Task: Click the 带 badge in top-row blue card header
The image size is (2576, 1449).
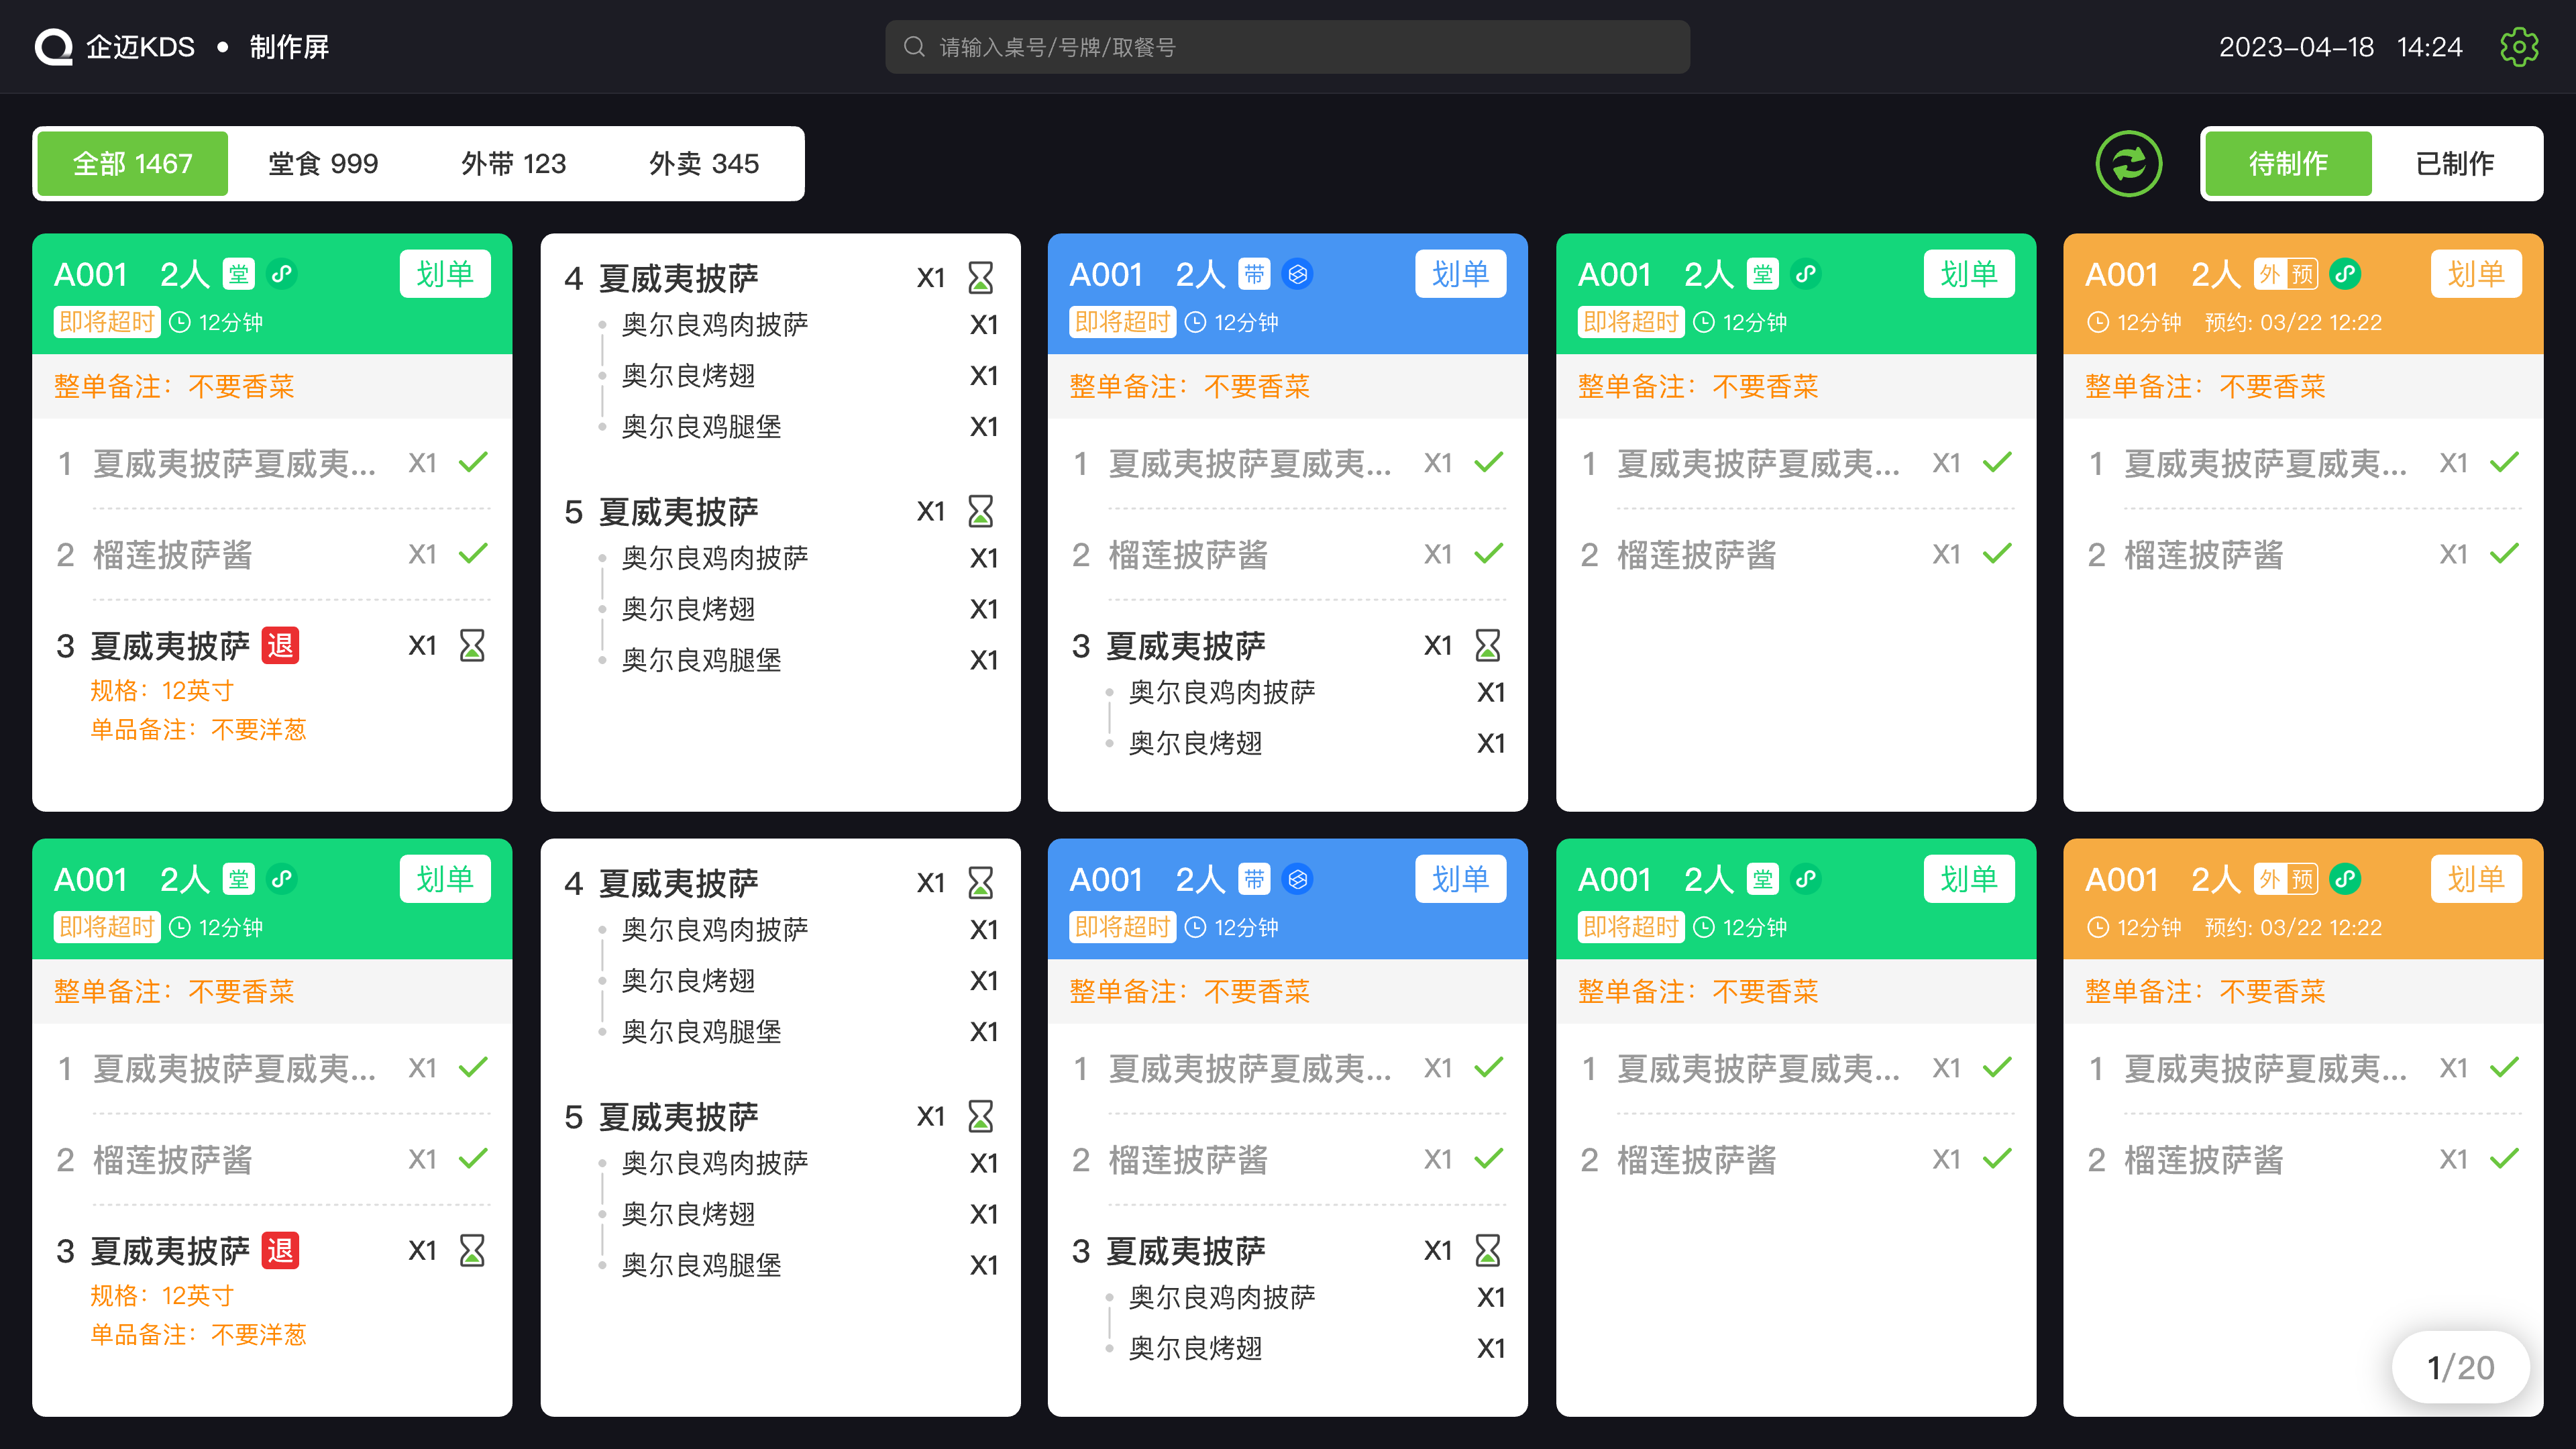Action: 1254,274
